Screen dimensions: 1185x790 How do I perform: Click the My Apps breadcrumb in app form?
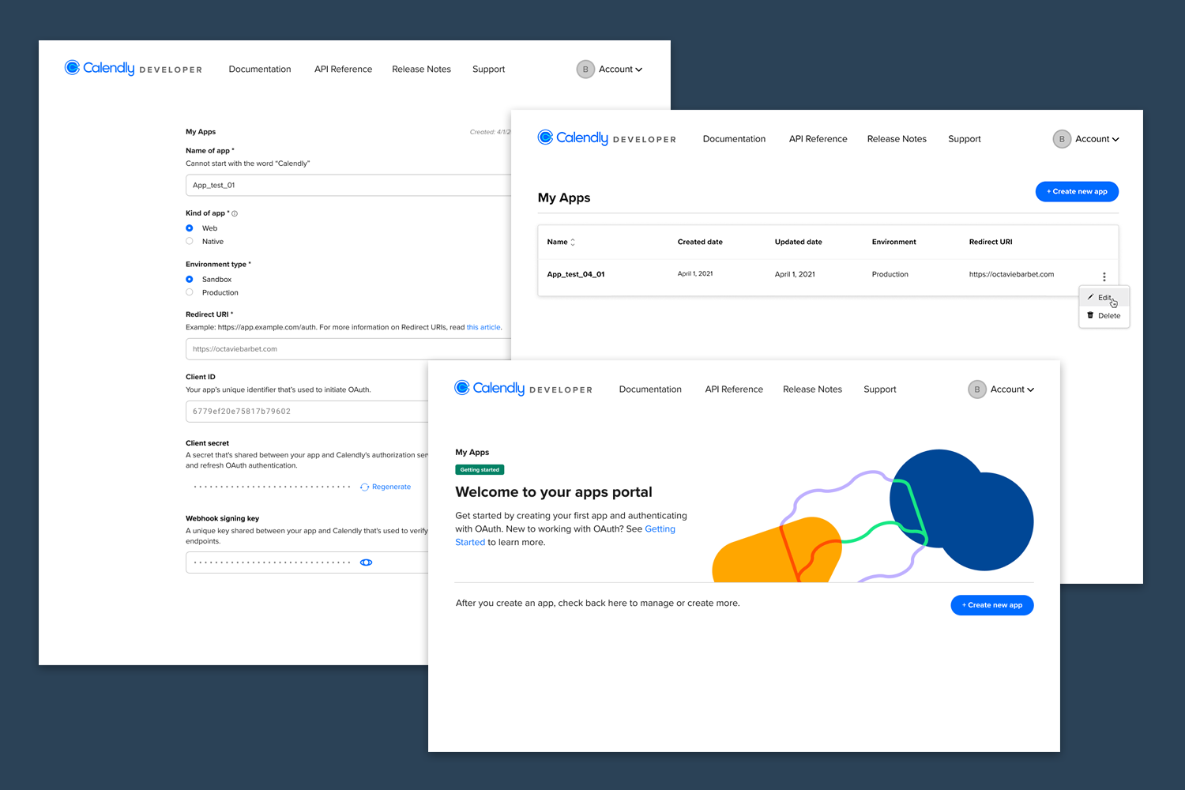(x=201, y=132)
